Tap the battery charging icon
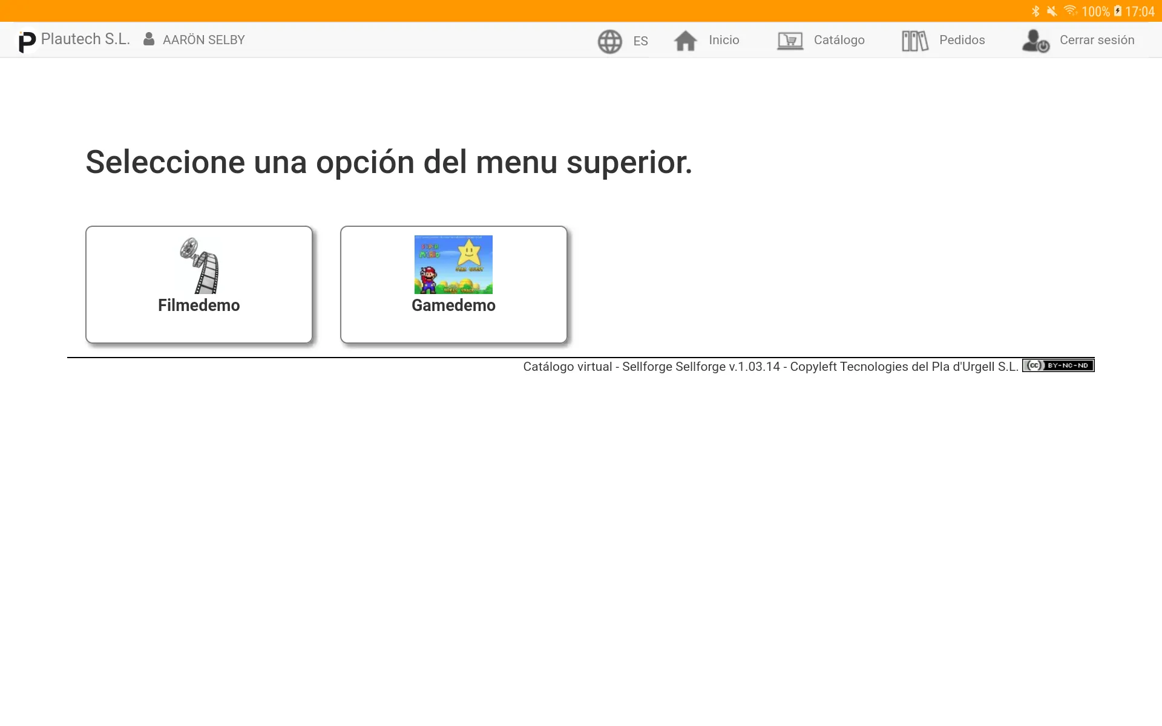This screenshot has width=1162, height=726. pyautogui.click(x=1118, y=11)
